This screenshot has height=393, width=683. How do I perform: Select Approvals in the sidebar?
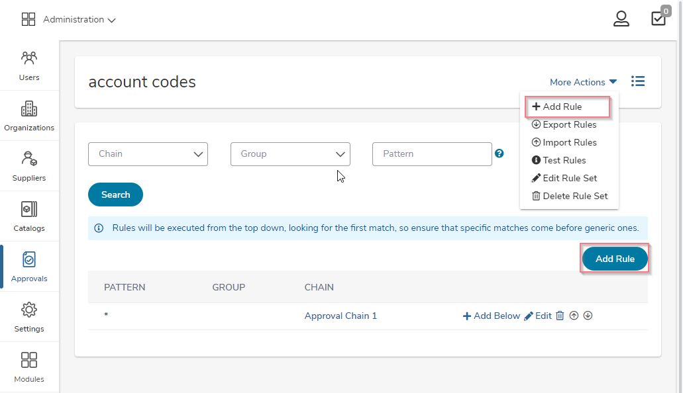pos(29,267)
